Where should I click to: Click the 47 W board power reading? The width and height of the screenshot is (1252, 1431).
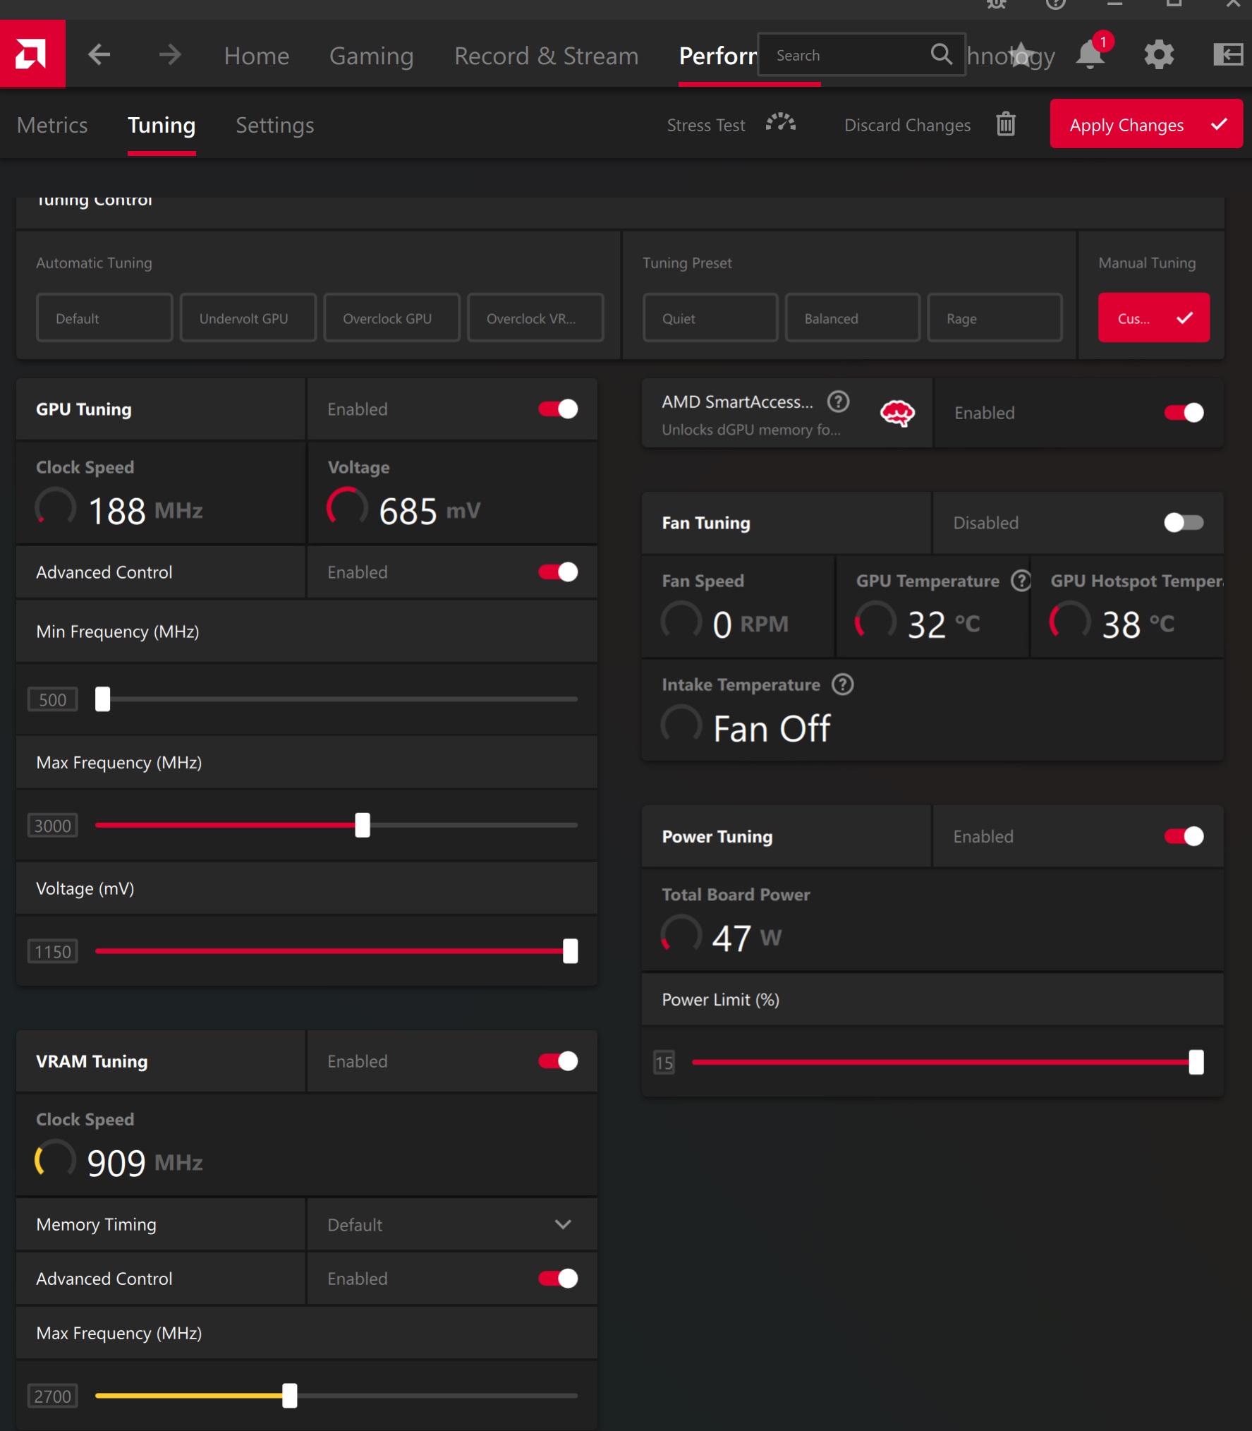click(x=747, y=938)
